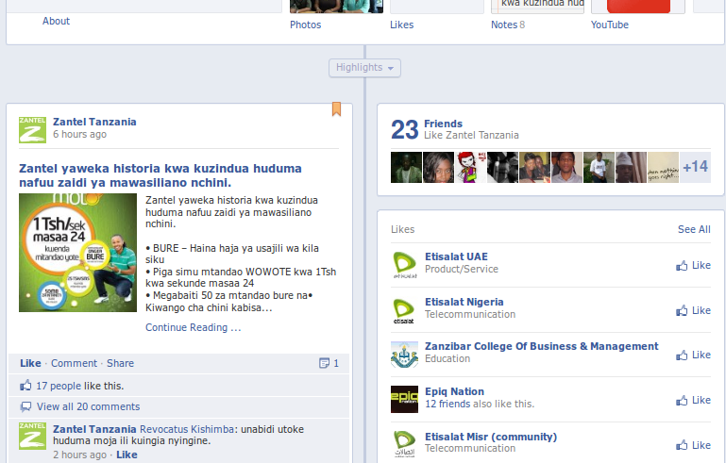Open the Etisalat UAE logo
Image resolution: width=726 pixels, height=463 pixels.
tap(404, 265)
